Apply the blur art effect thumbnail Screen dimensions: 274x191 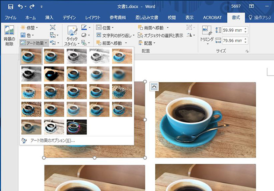click(x=122, y=73)
